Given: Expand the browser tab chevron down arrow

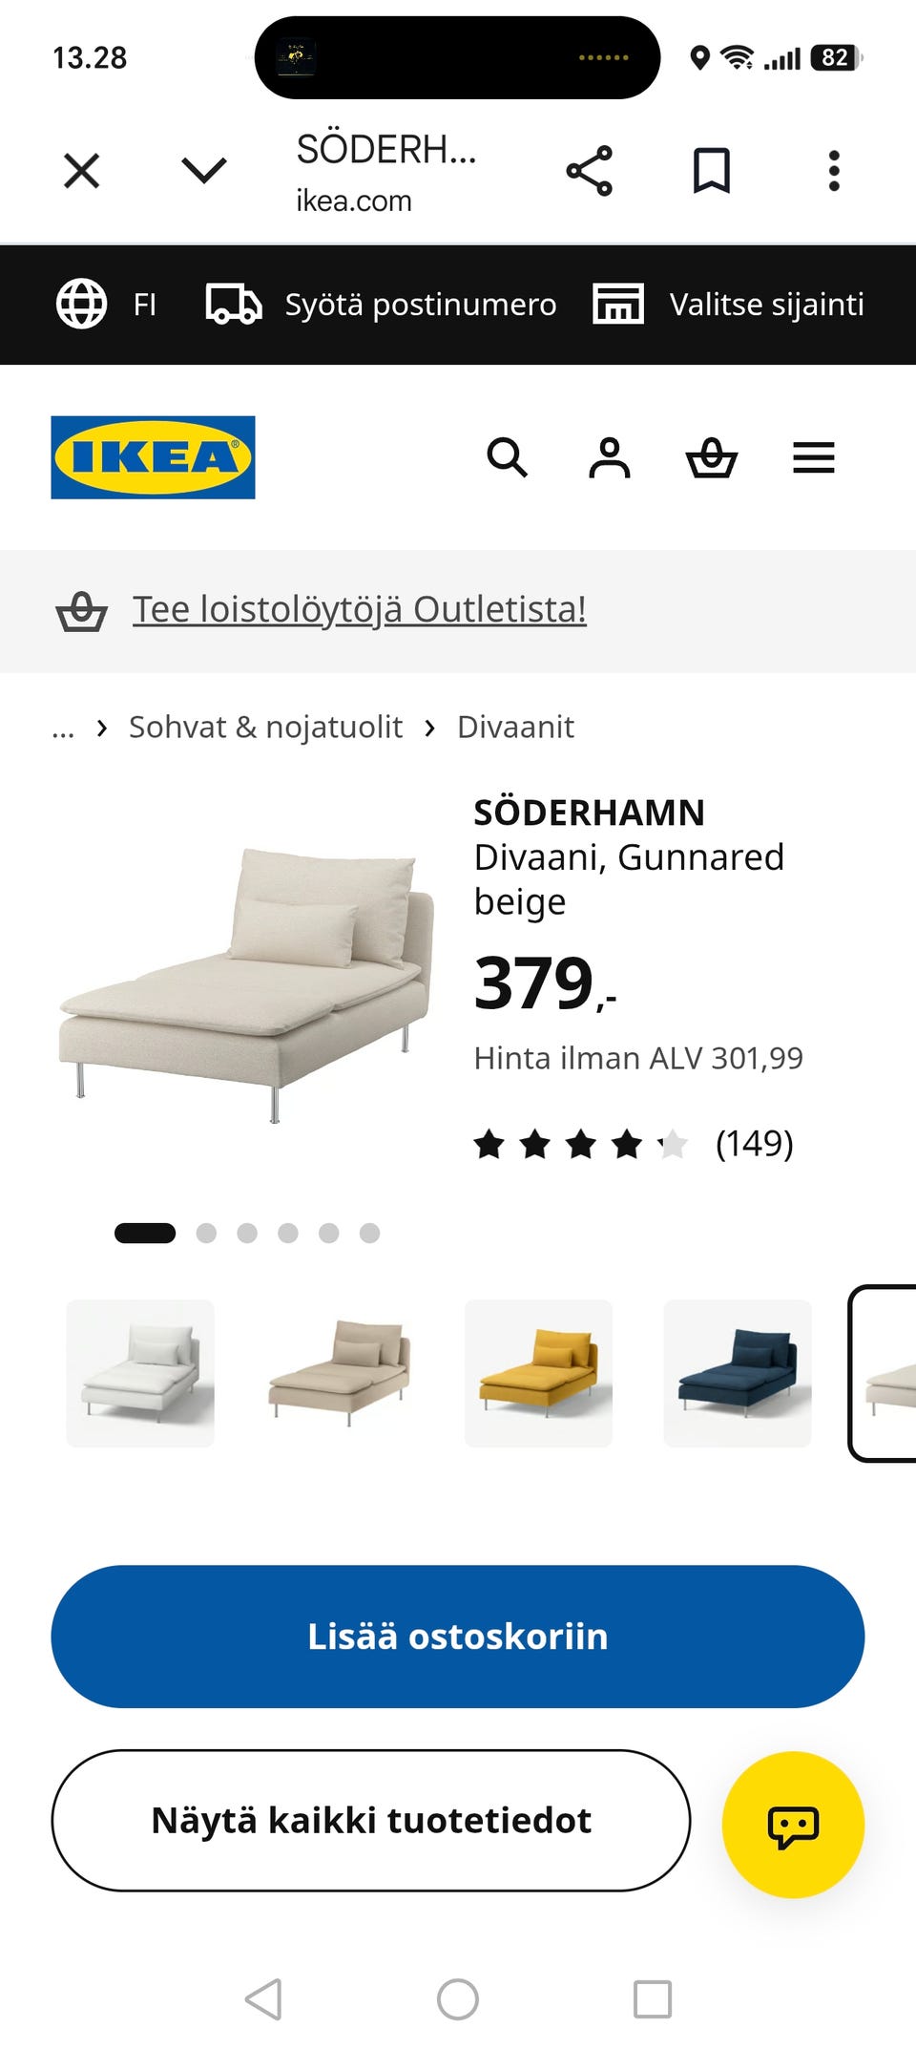Looking at the screenshot, I should 204,171.
